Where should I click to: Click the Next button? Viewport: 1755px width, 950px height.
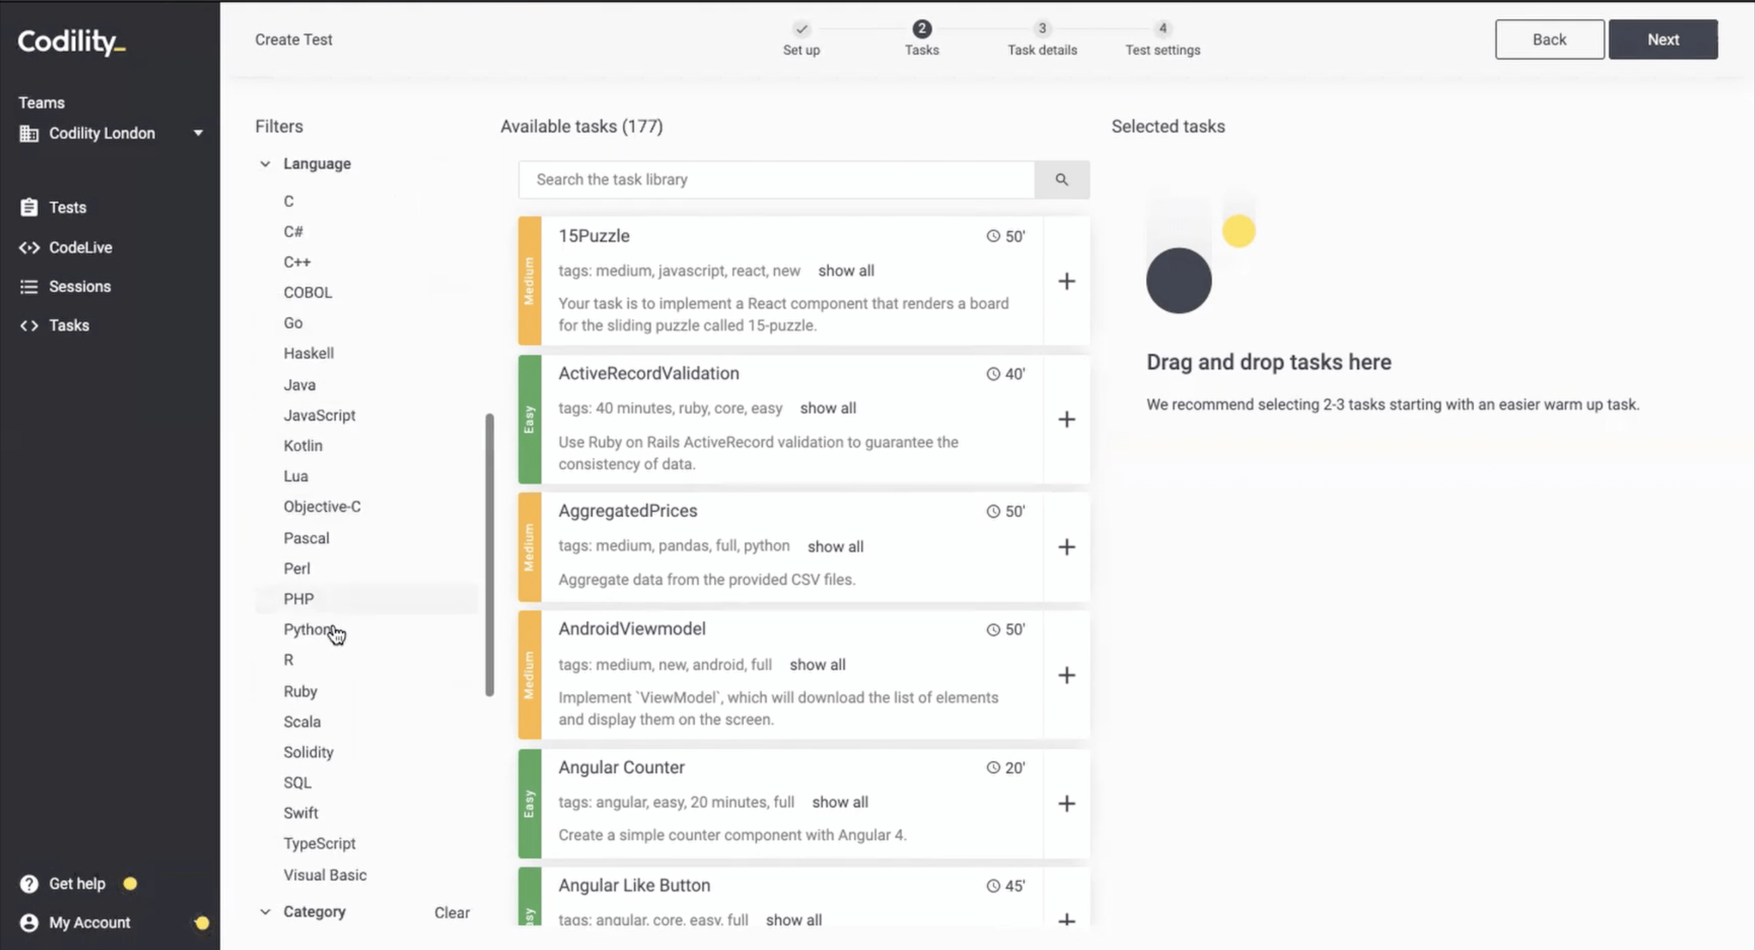coord(1663,39)
